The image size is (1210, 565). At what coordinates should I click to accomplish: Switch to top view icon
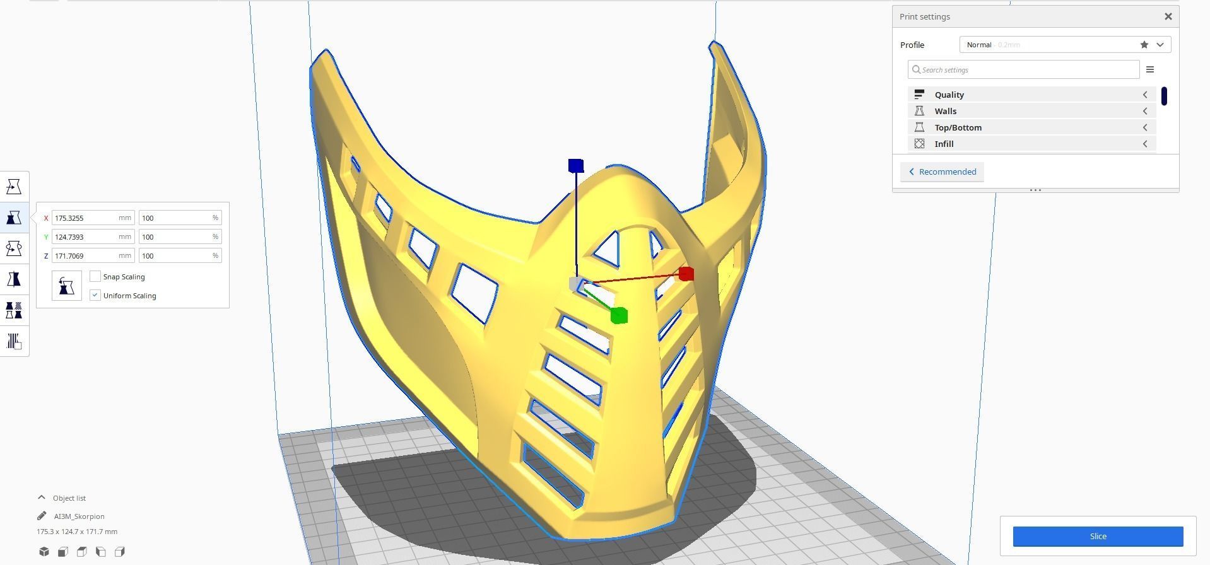pyautogui.click(x=81, y=552)
